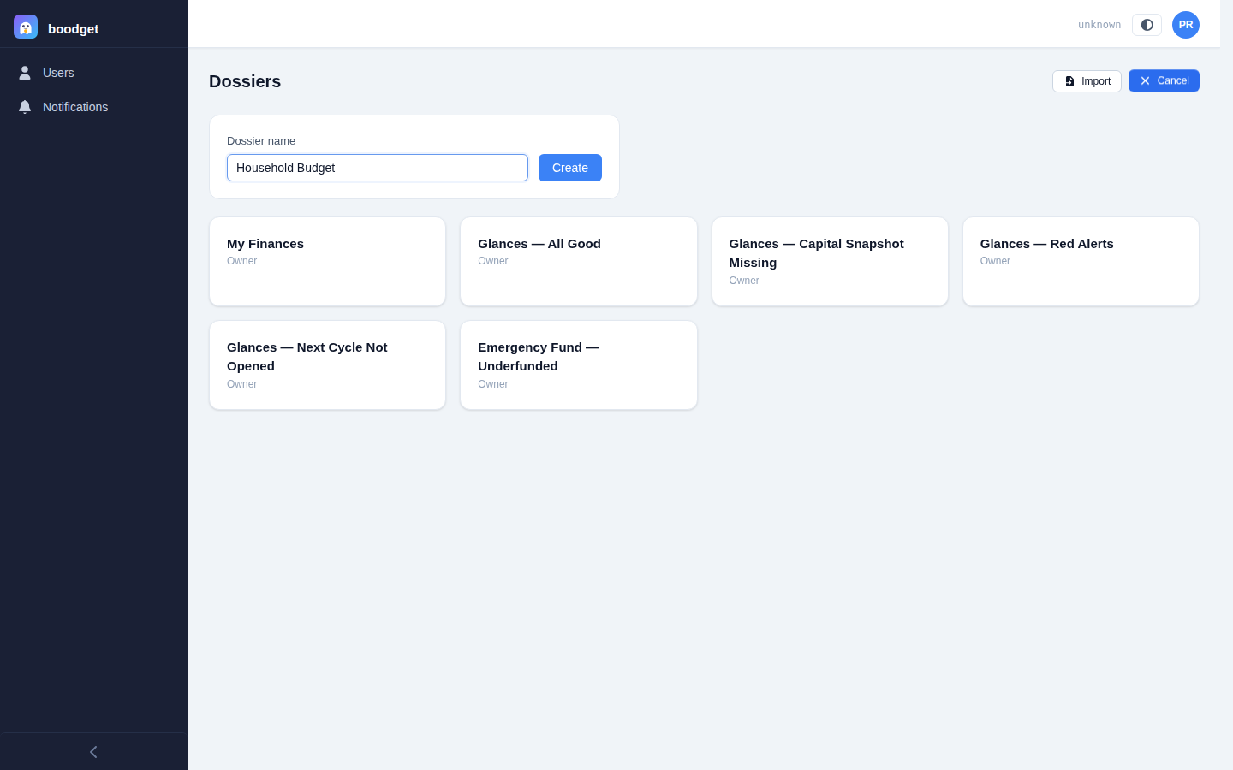The image size is (1233, 770).
Task: Toggle the dark/light theme button
Action: (1147, 25)
